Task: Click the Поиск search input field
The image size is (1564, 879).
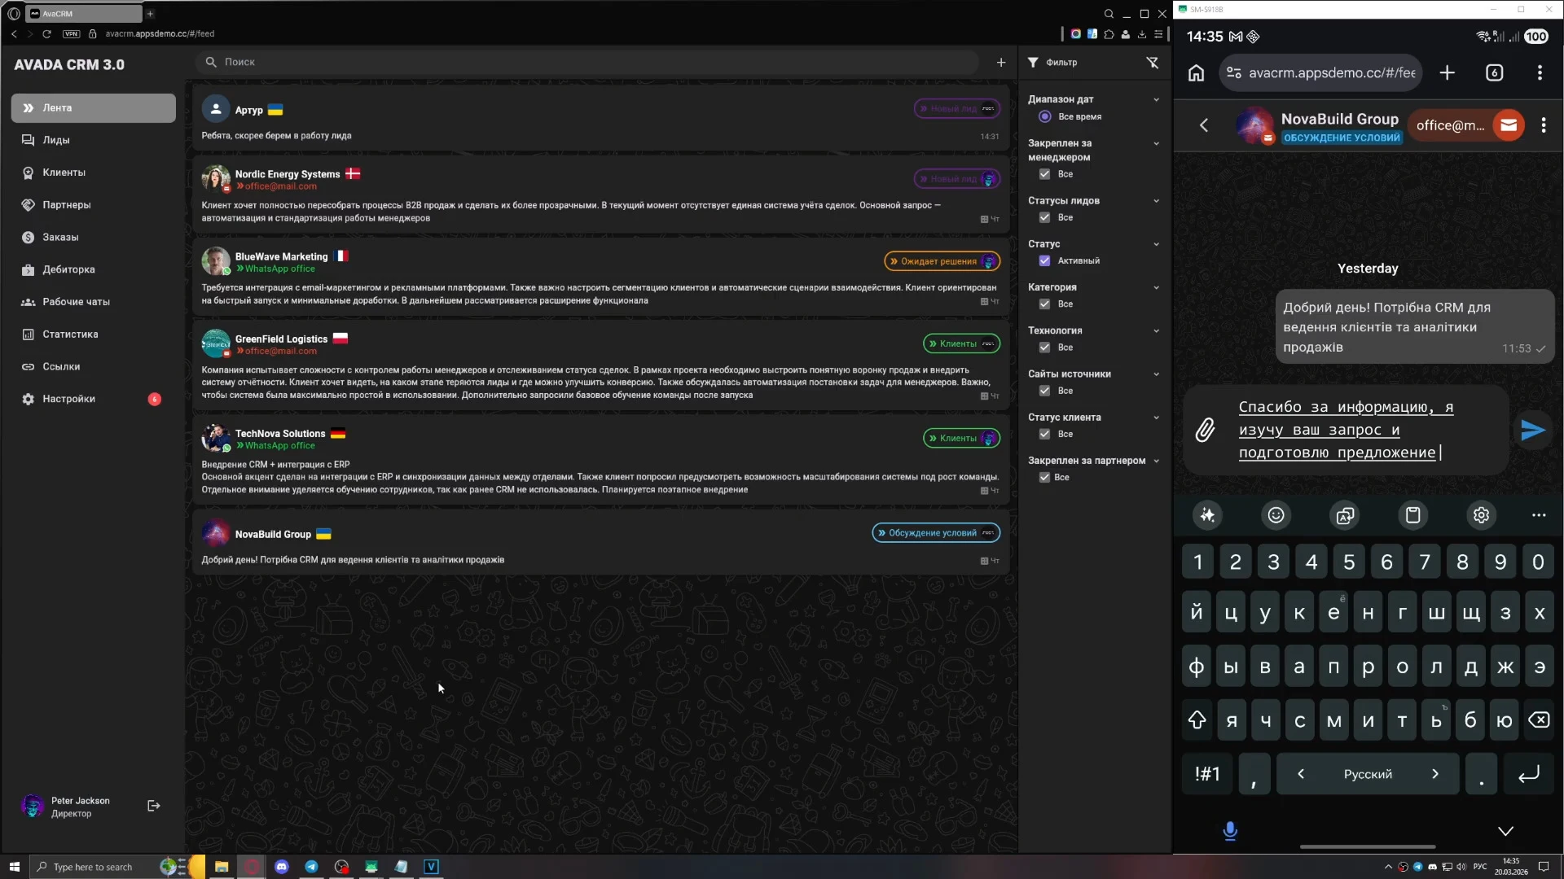Action: coord(586,62)
